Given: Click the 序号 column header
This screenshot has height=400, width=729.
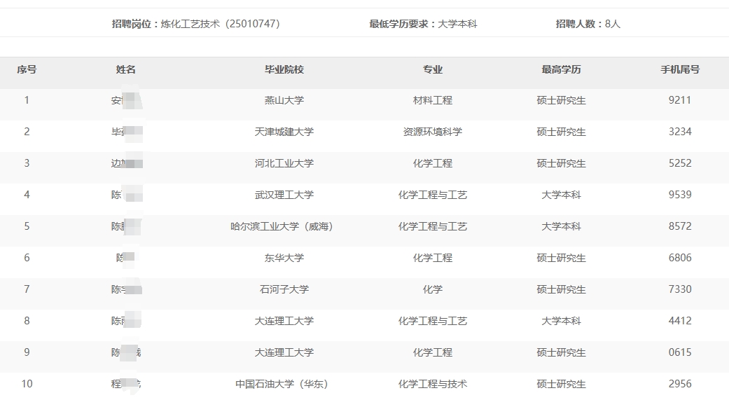Looking at the screenshot, I should pyautogui.click(x=27, y=69).
